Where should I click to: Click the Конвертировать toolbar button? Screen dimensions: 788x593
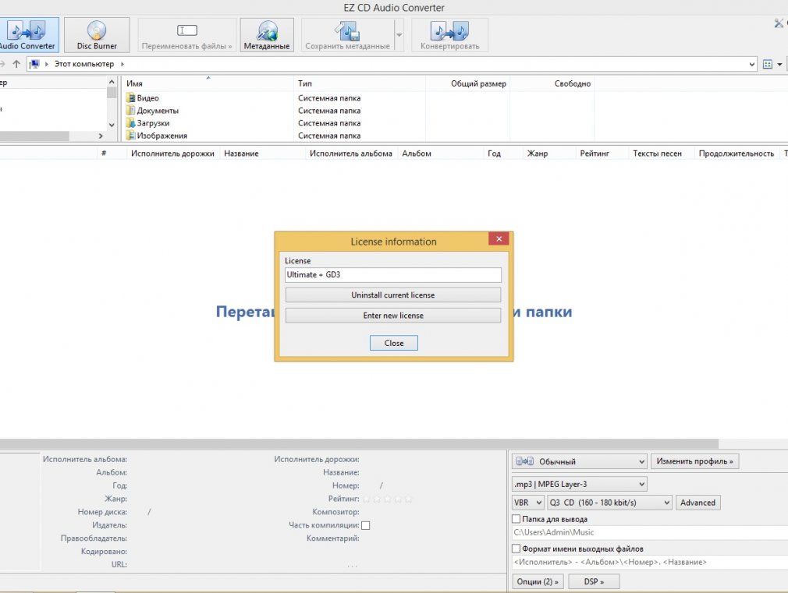tap(449, 34)
